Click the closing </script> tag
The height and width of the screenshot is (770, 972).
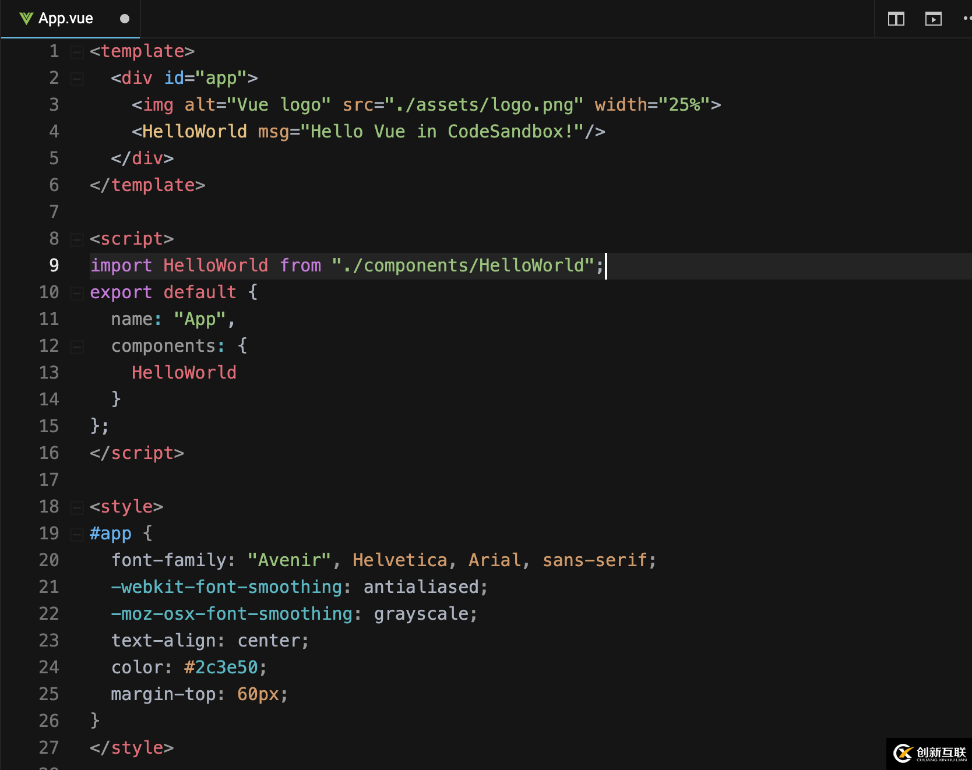tap(137, 453)
